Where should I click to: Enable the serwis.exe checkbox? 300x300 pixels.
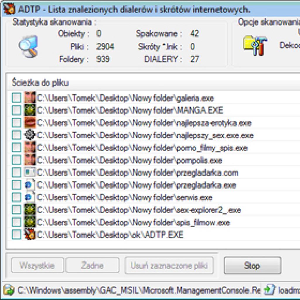[x=16, y=197]
